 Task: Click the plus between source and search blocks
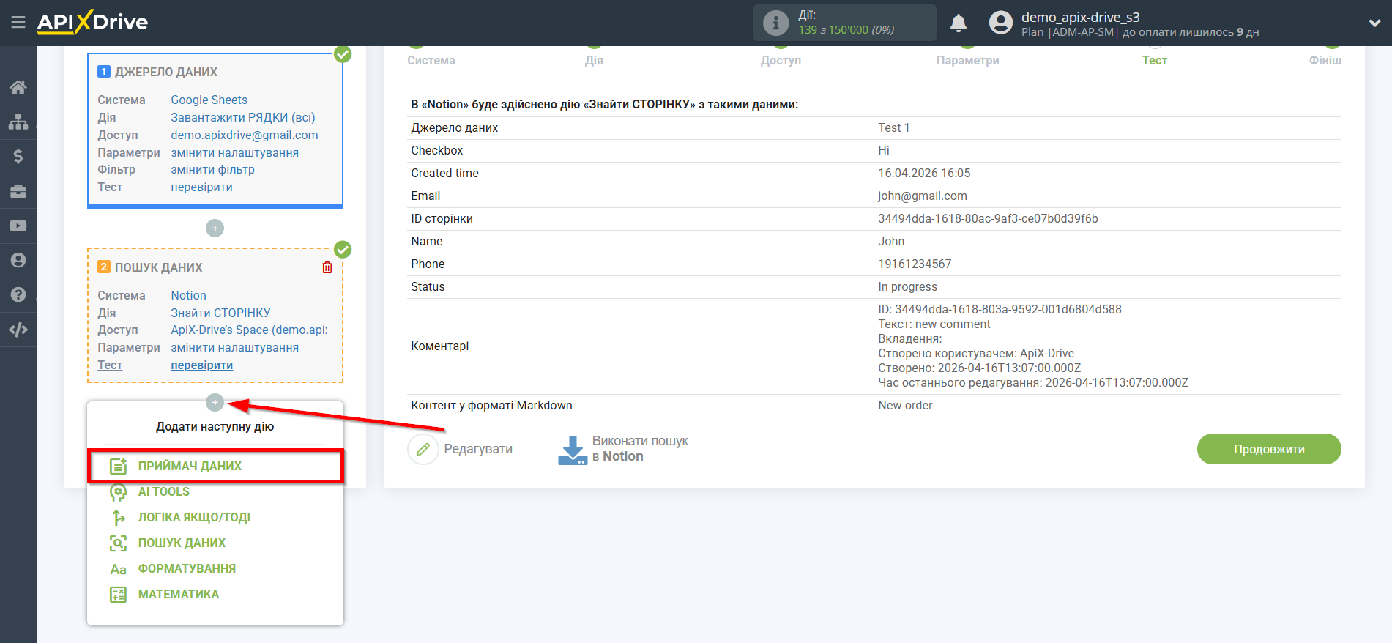click(215, 228)
